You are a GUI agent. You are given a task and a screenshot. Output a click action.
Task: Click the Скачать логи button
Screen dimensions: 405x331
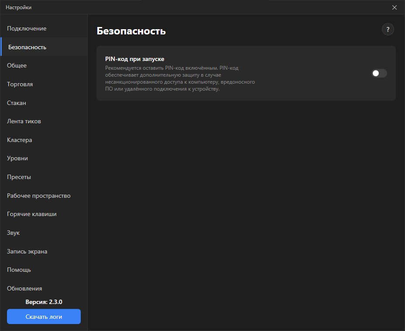point(44,317)
